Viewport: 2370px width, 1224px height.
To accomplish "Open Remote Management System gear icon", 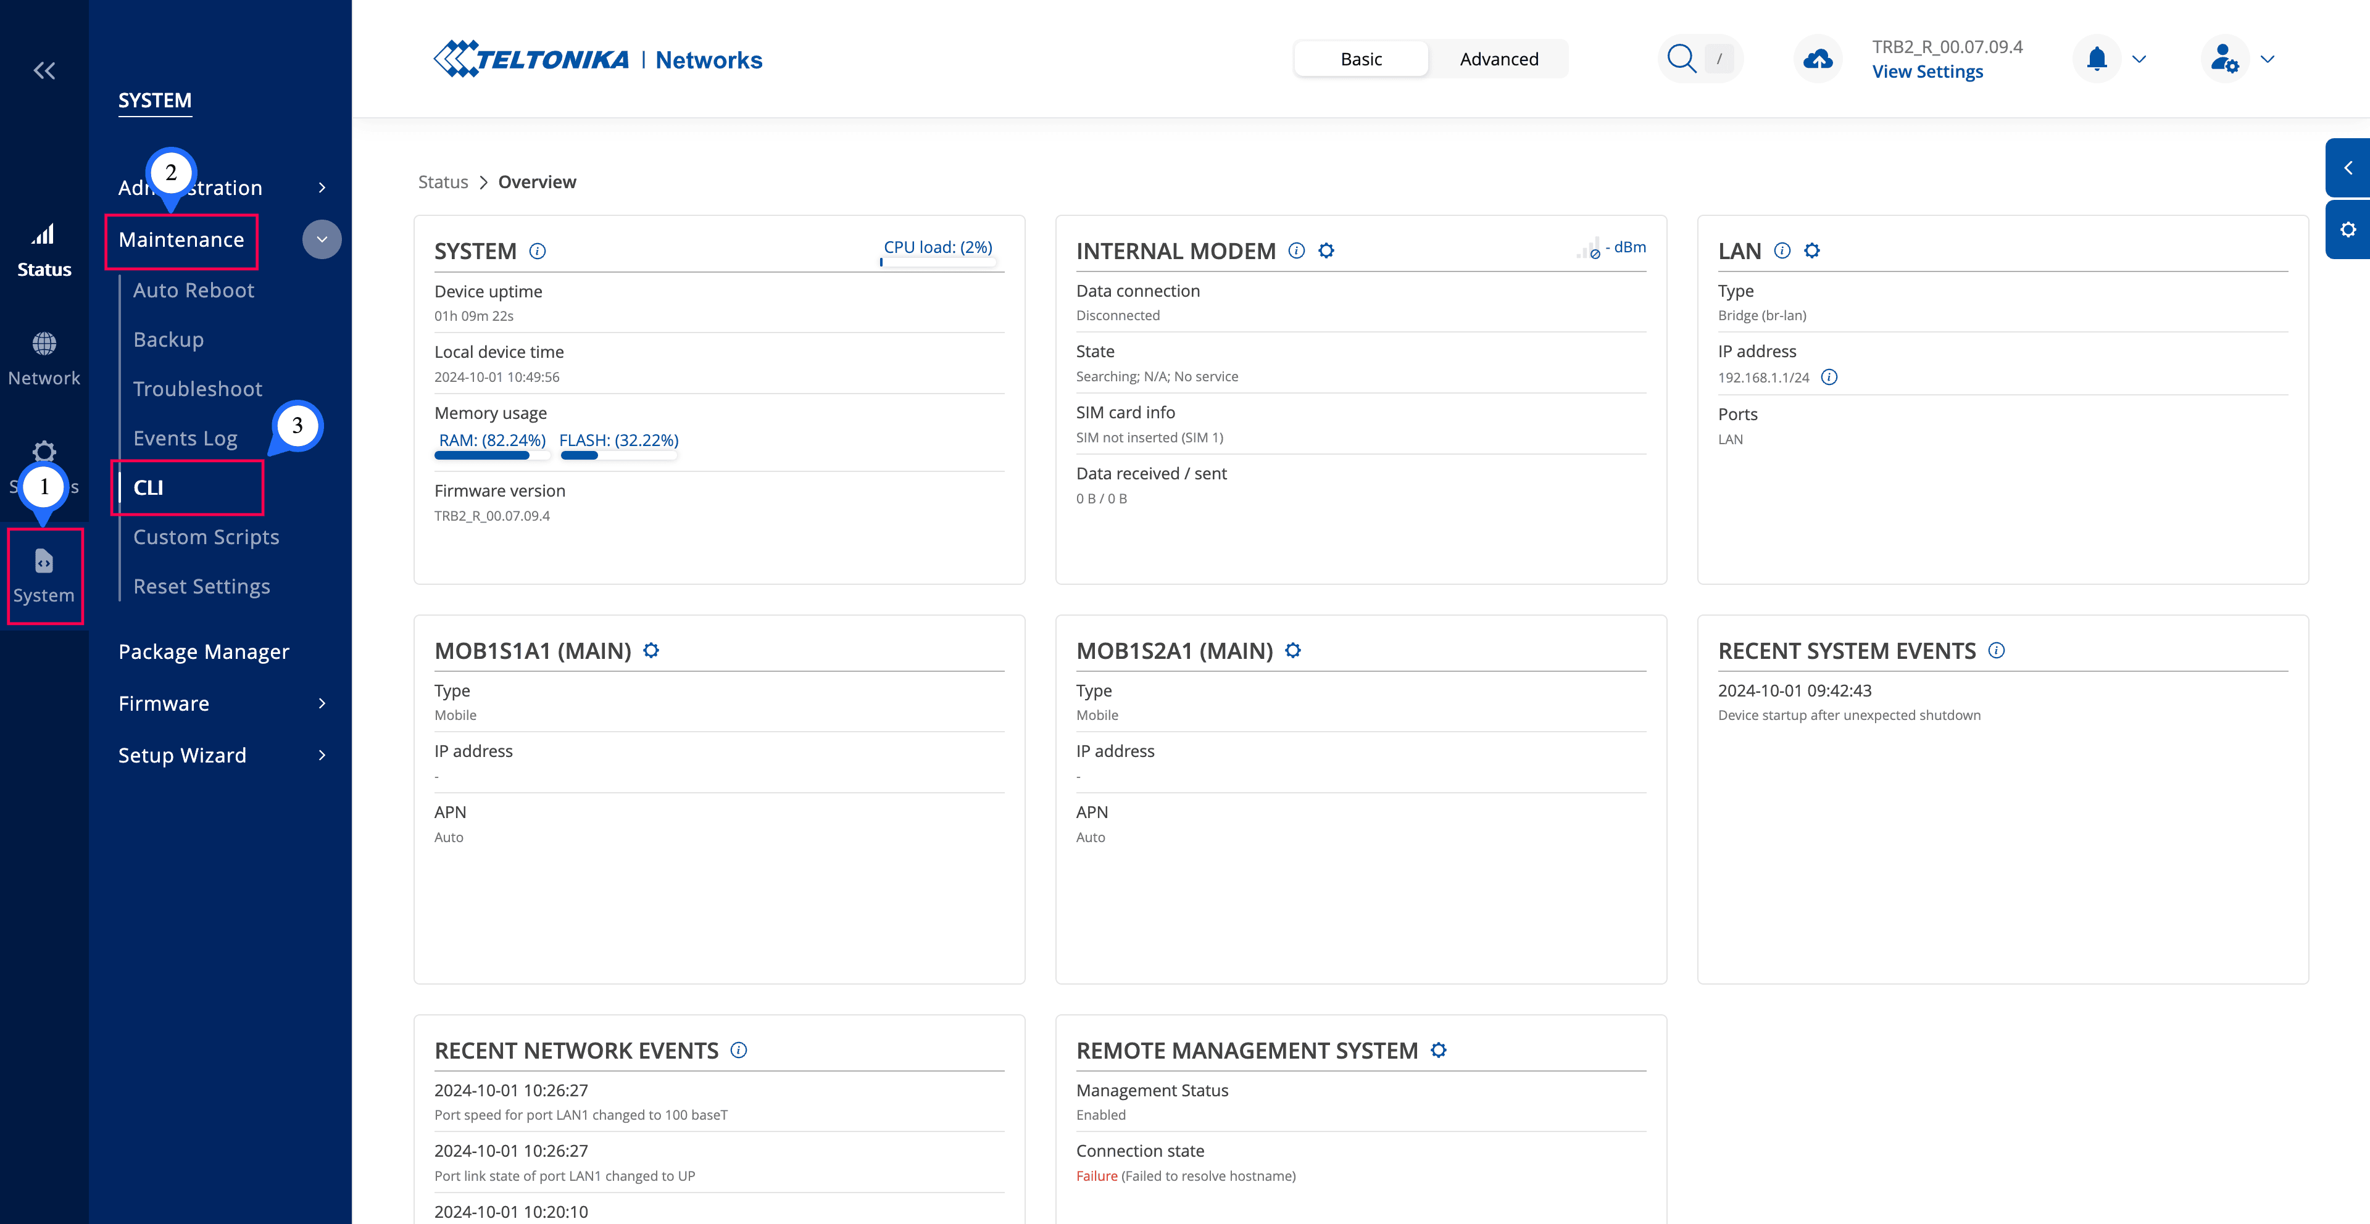I will coord(1439,1050).
